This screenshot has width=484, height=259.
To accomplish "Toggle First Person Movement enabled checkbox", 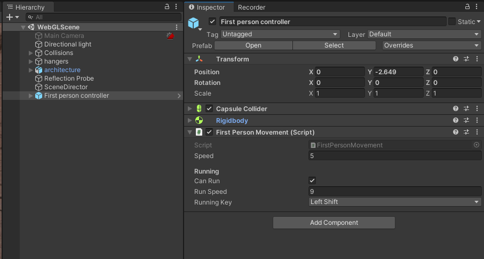I will (x=209, y=132).
